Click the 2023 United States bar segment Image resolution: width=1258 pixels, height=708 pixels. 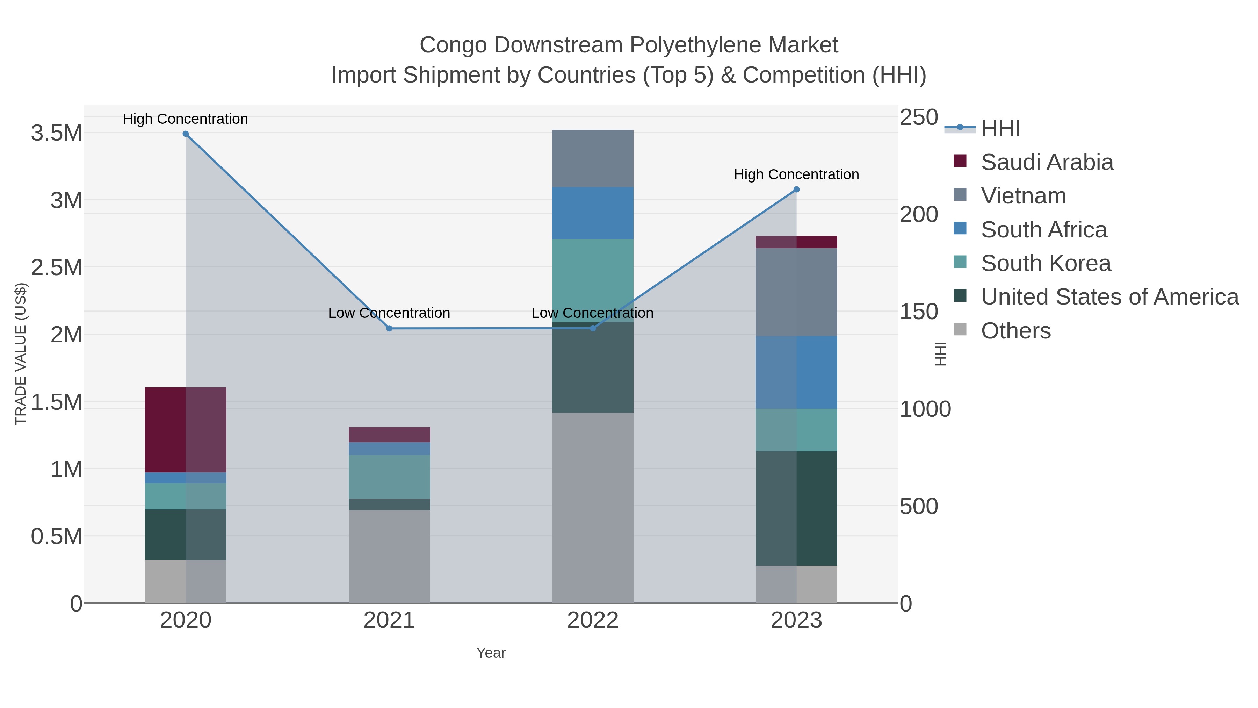click(796, 509)
